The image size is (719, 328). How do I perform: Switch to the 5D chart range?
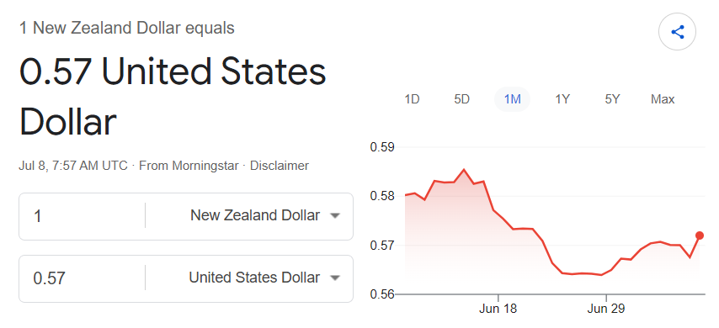click(x=461, y=99)
